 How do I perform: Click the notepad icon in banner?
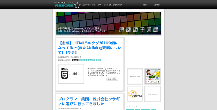point(149,30)
